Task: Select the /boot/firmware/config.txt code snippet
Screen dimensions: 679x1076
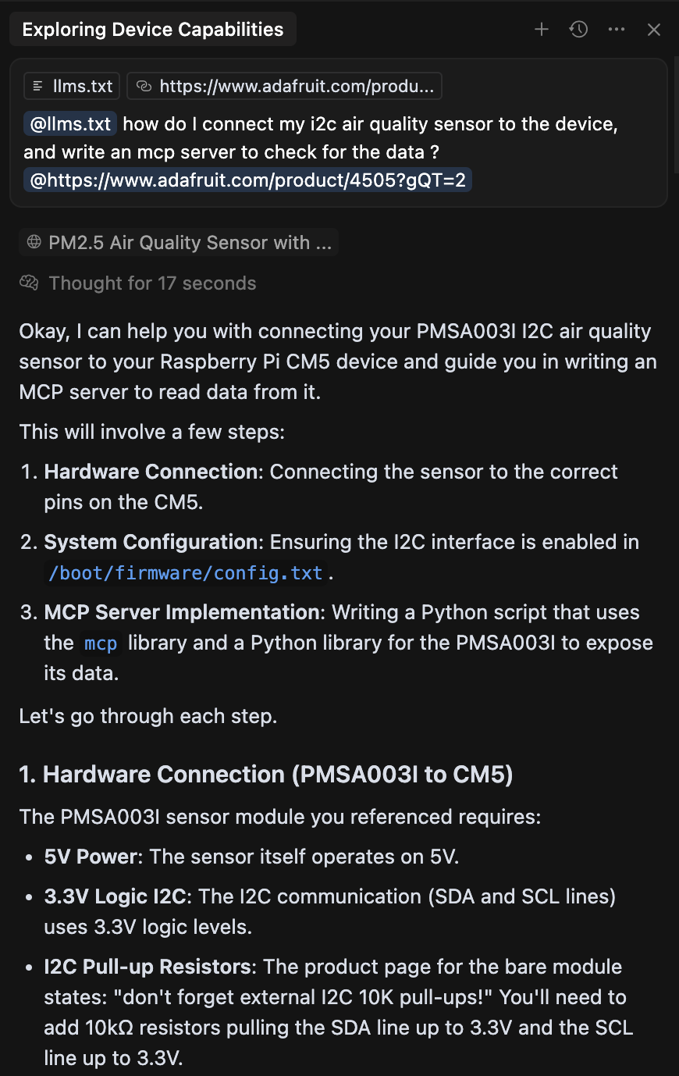Action: pos(186,572)
